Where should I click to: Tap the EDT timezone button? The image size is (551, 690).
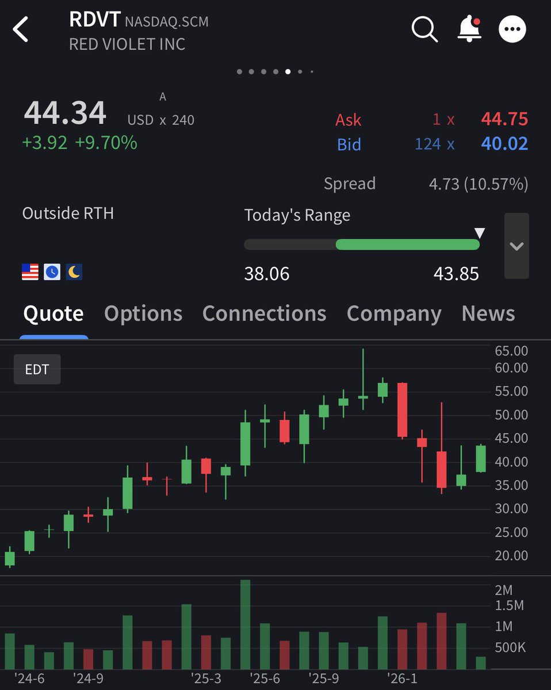click(37, 369)
